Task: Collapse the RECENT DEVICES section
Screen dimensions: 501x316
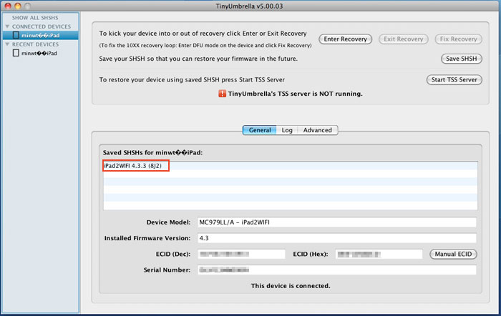Action: coord(7,44)
